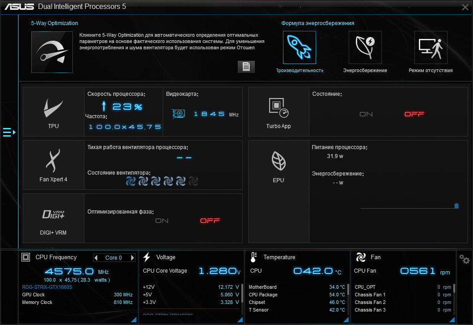Viewport: 473px width, 325px height.
Task: Select the Режим отсутствия away mode
Action: [x=431, y=47]
